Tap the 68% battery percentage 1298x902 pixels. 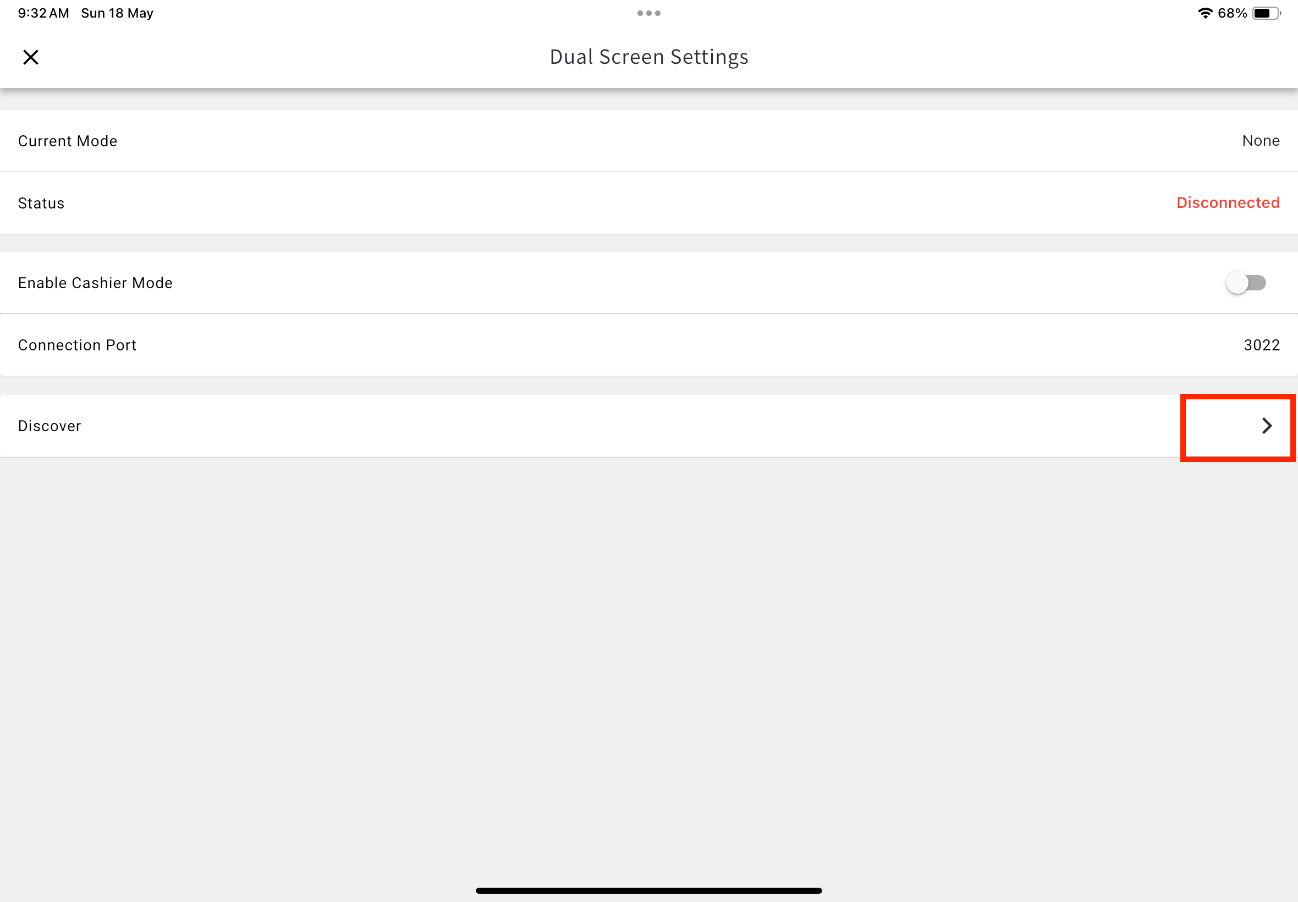tap(1233, 13)
